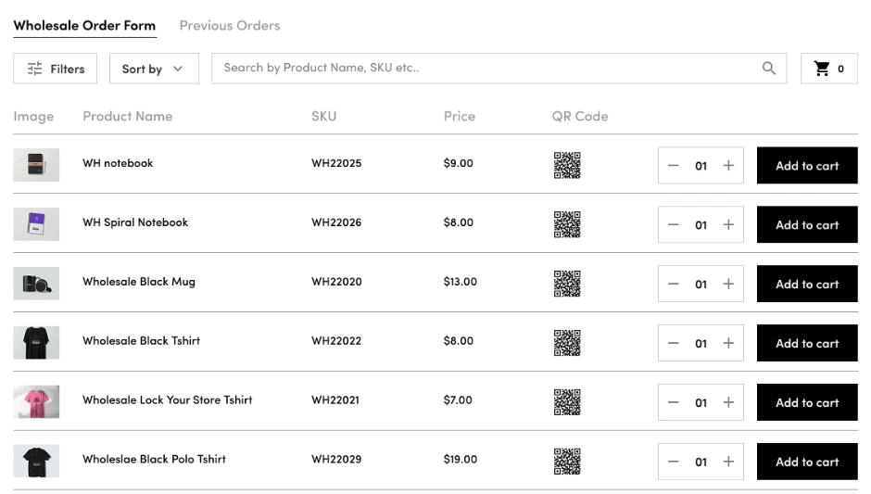This screenshot has width=871, height=494.
Task: Click the SKU column header
Action: 324,116
